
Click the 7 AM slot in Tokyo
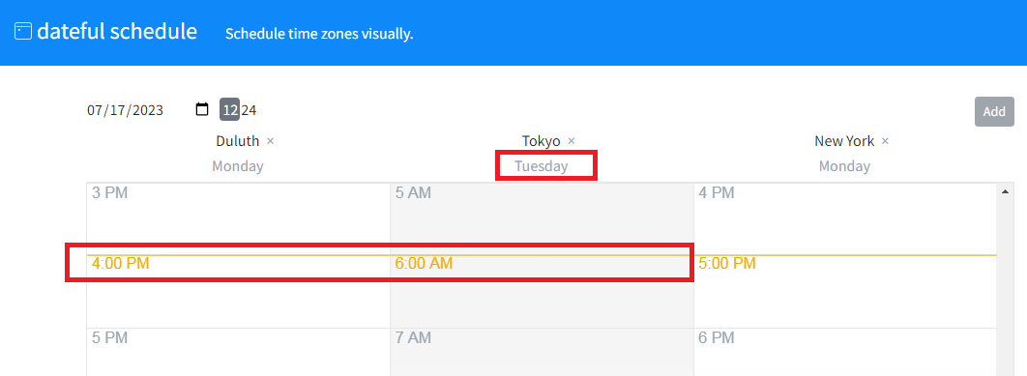pos(542,352)
